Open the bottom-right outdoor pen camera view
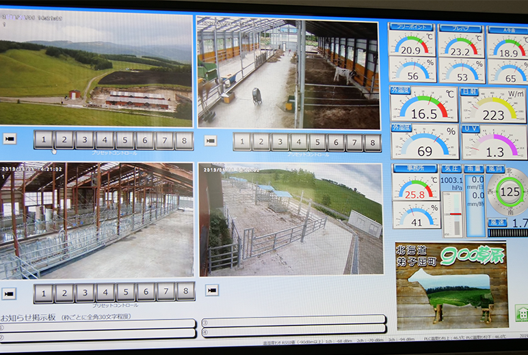The image size is (528, 355). click(x=291, y=218)
